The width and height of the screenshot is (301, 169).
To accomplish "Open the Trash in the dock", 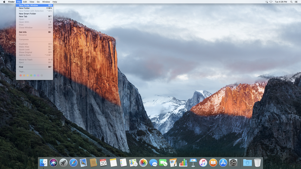I will (257, 163).
